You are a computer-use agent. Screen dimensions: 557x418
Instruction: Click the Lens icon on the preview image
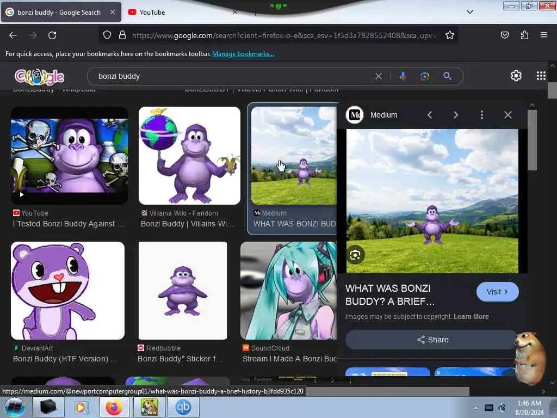click(x=355, y=255)
